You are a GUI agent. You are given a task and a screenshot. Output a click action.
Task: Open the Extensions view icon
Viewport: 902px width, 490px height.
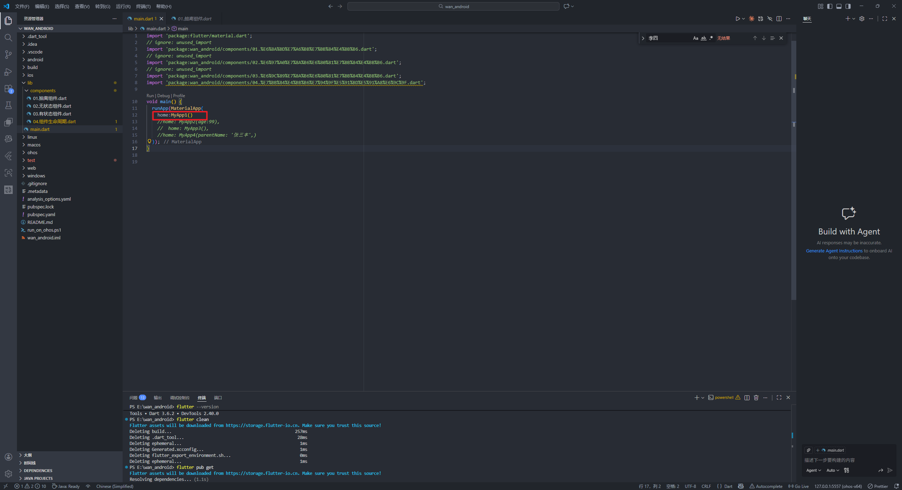click(8, 89)
